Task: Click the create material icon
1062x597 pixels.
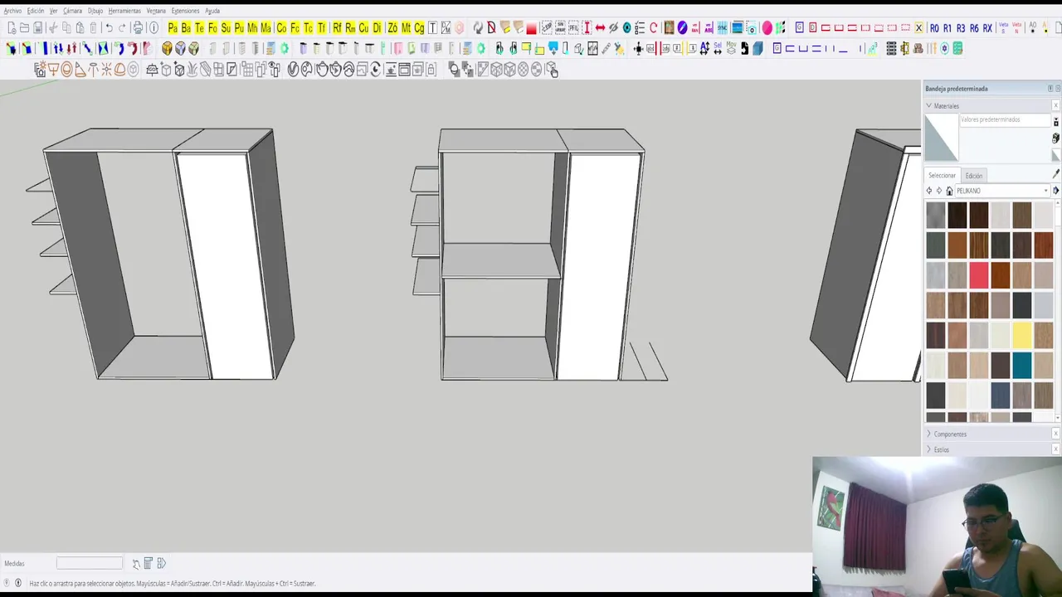Action: tap(1055, 138)
